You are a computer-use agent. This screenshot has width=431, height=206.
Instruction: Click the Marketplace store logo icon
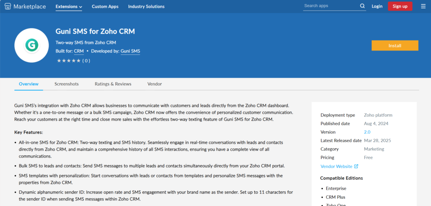point(8,6)
